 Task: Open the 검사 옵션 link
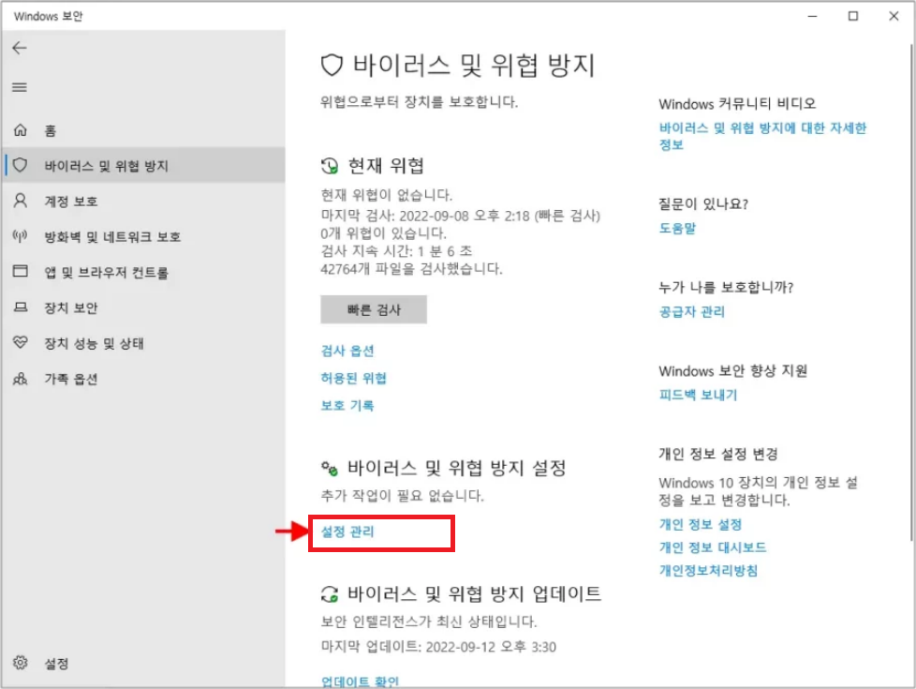(347, 351)
